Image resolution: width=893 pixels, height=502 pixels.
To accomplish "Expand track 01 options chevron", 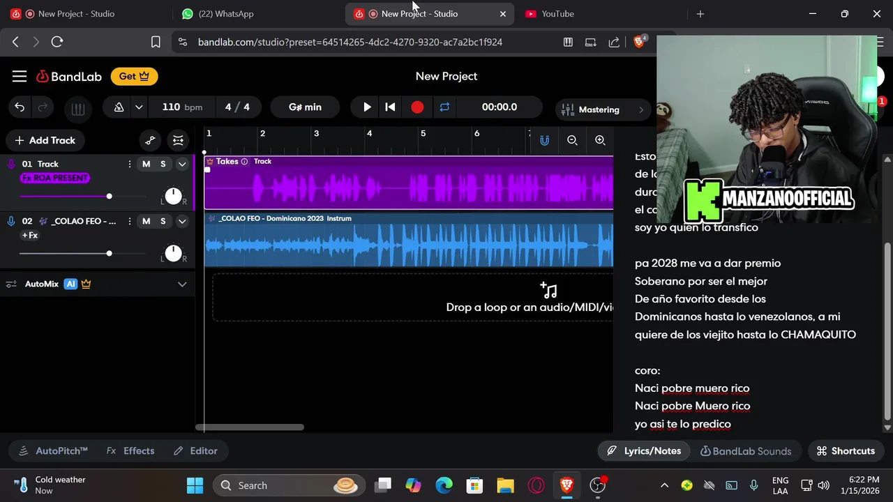I will pos(182,164).
